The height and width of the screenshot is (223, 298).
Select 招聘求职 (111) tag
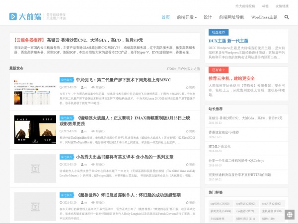(x=246, y=219)
